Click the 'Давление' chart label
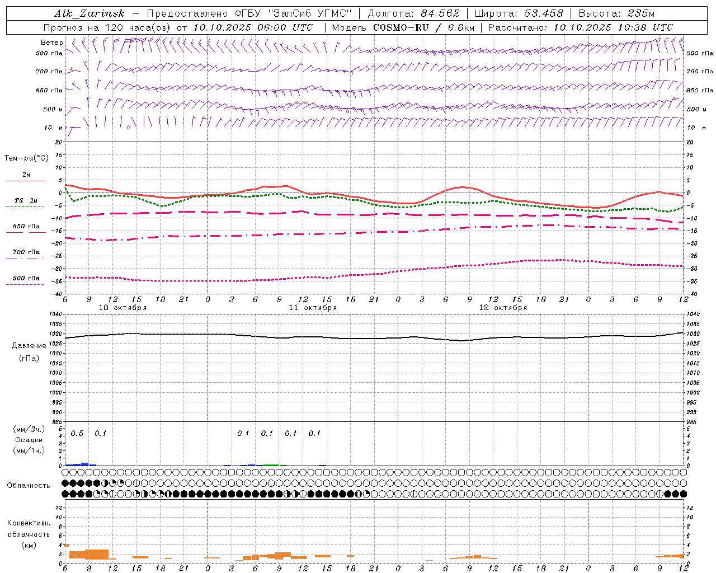 [x=29, y=346]
